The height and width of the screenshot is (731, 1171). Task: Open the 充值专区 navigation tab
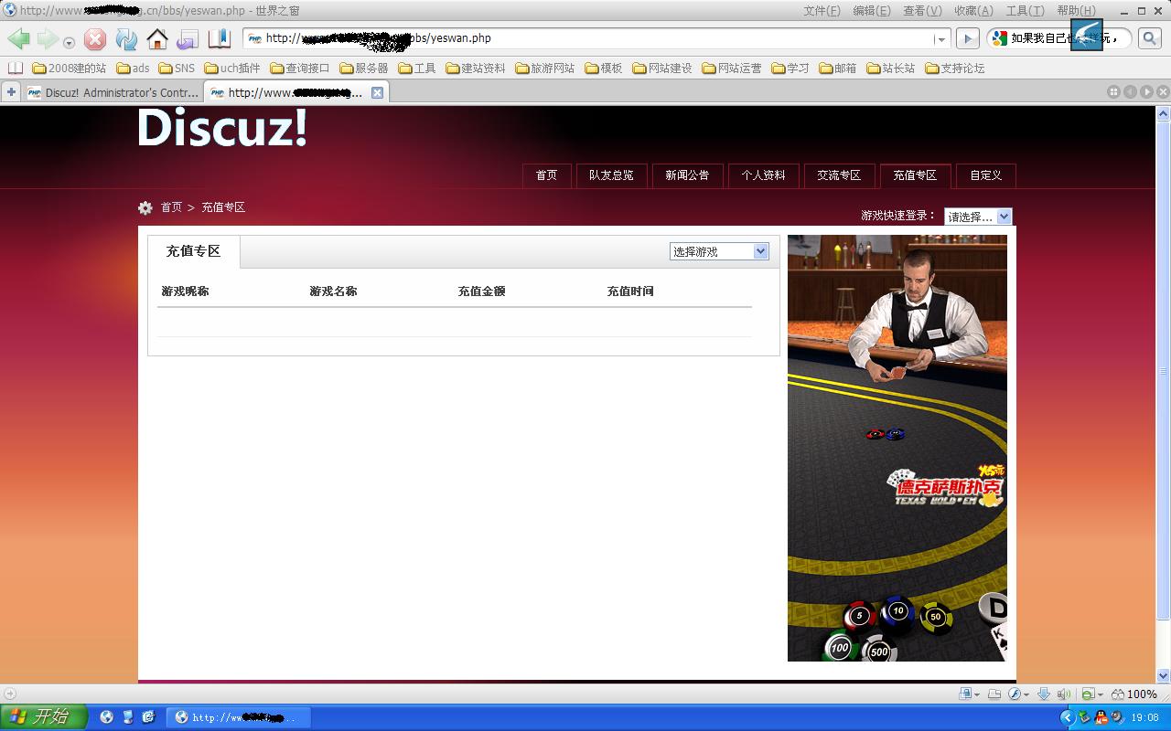[915, 175]
